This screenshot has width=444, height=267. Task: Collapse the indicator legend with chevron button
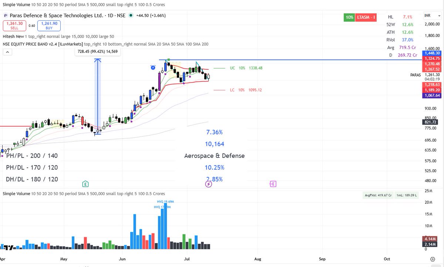[7, 52]
